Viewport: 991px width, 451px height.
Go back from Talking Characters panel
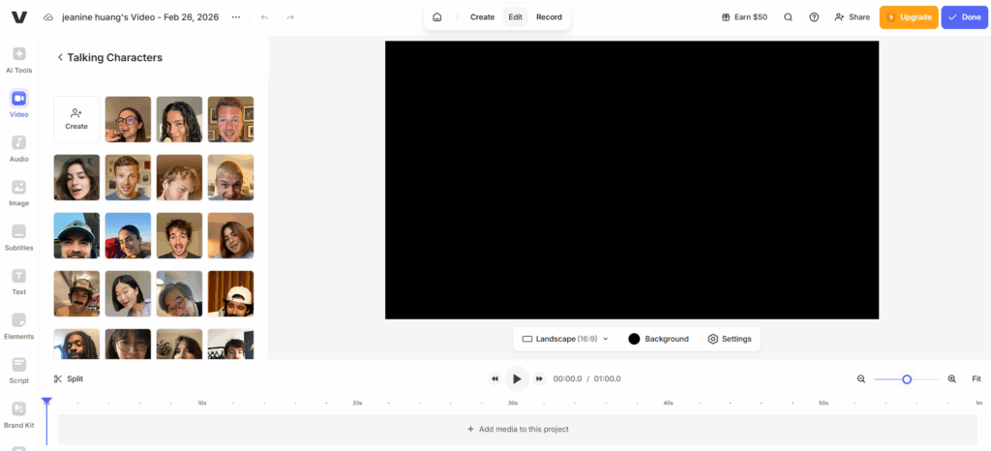click(60, 57)
